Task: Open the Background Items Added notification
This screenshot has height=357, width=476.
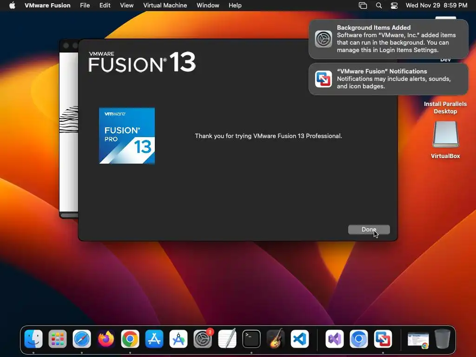Action: tap(388, 39)
